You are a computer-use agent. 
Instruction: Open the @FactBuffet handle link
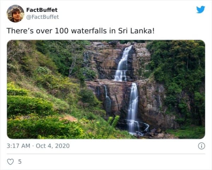[43, 17]
